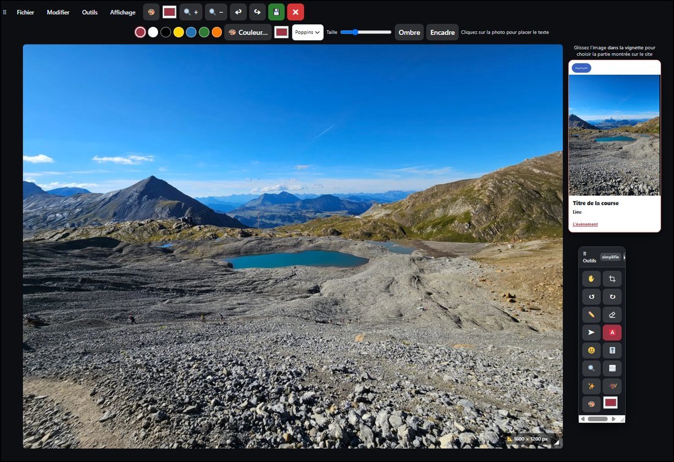Click Outils scrollbar left arrow

[x=583, y=419]
